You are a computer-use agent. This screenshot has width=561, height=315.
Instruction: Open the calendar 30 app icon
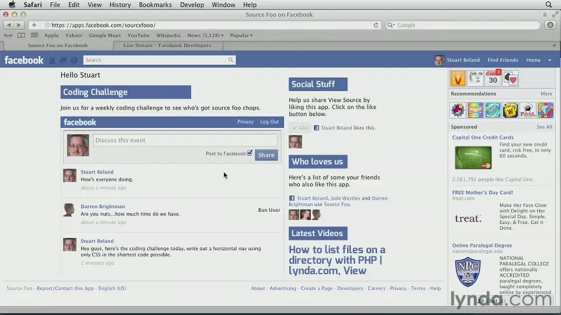coord(493,78)
